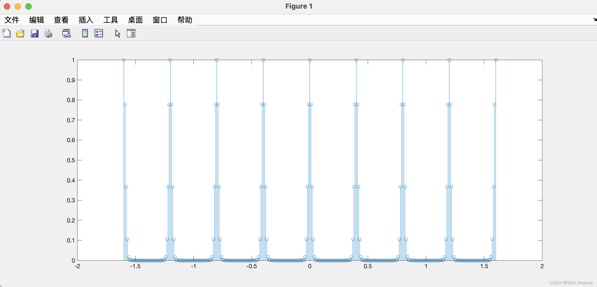Open the 帮助 menu

[x=185, y=20]
